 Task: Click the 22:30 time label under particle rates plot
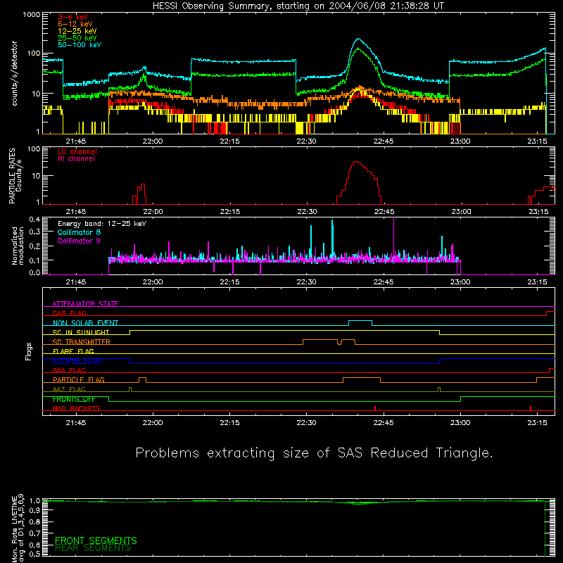click(x=307, y=212)
